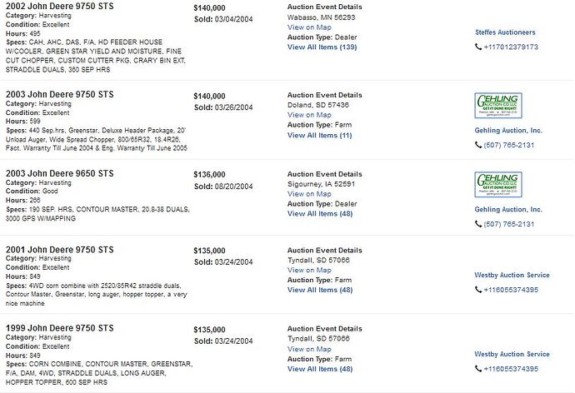Image resolution: width=575 pixels, height=393 pixels.
Task: Click the 2003 John Deere 9650 STS title
Action: (60, 173)
